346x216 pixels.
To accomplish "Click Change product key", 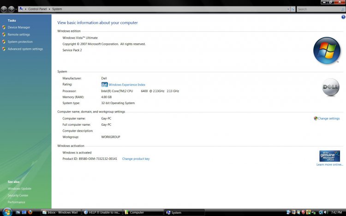I will pos(136,159).
